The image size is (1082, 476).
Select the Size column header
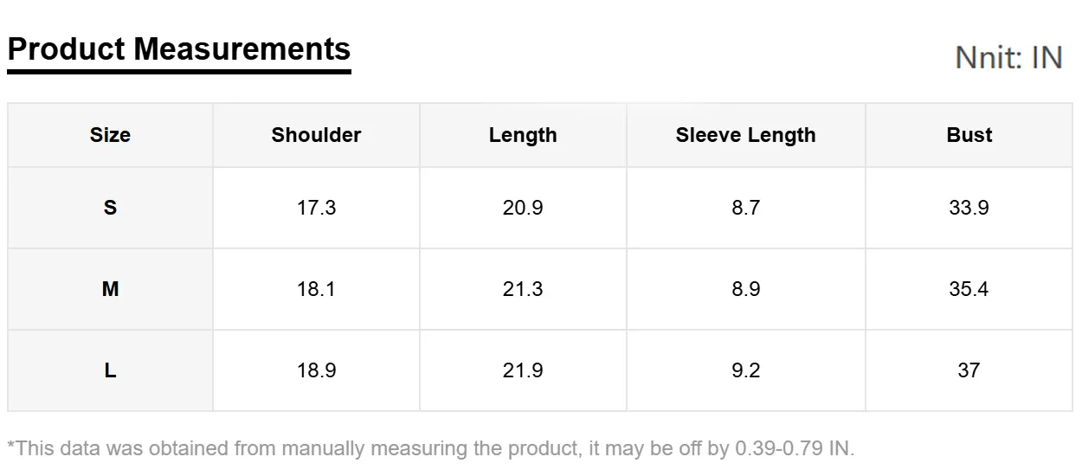[110, 135]
